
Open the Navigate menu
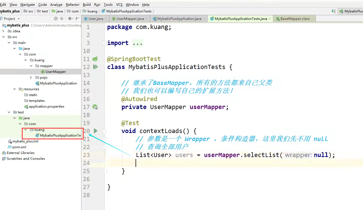coord(28,4)
